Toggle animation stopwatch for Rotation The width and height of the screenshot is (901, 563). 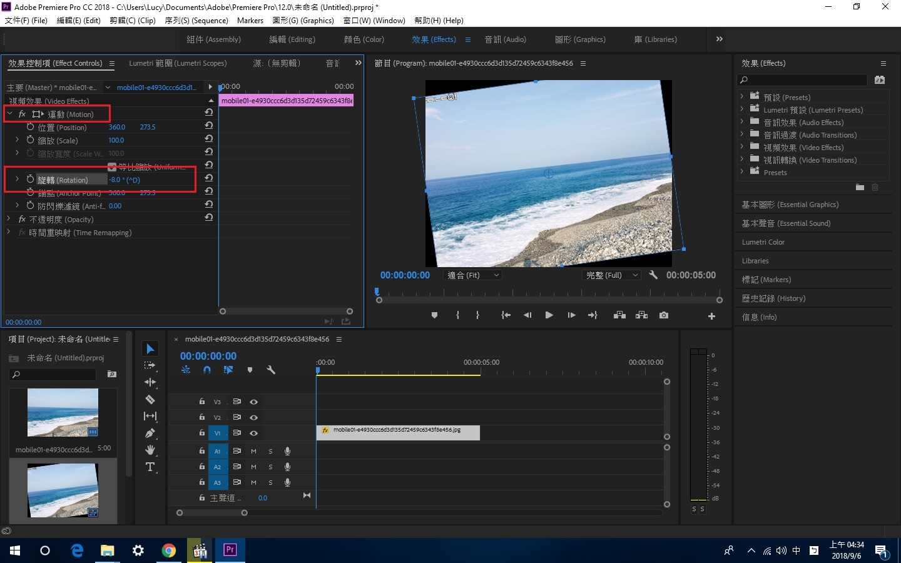30,179
